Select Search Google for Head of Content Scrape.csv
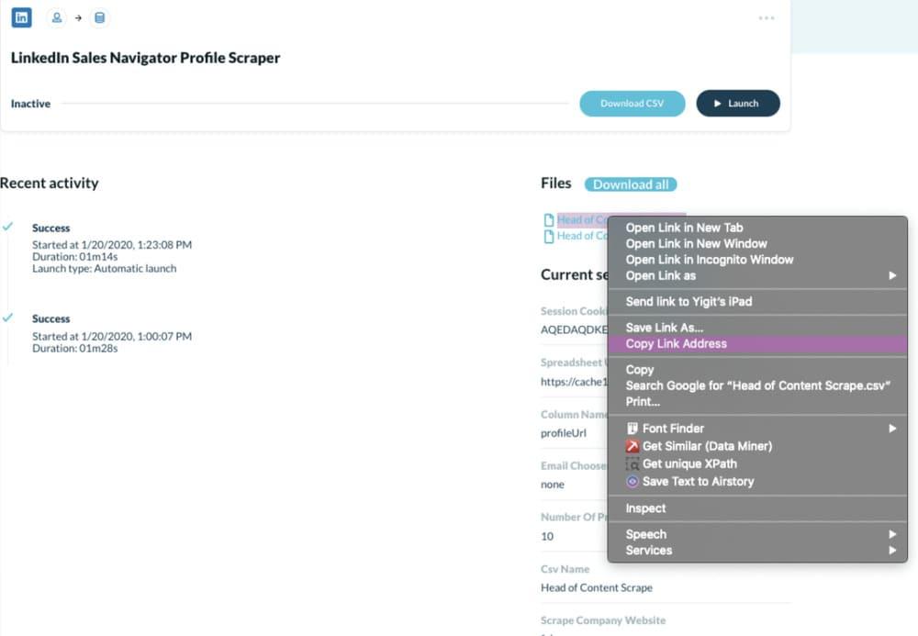918x636 pixels. 757,385
